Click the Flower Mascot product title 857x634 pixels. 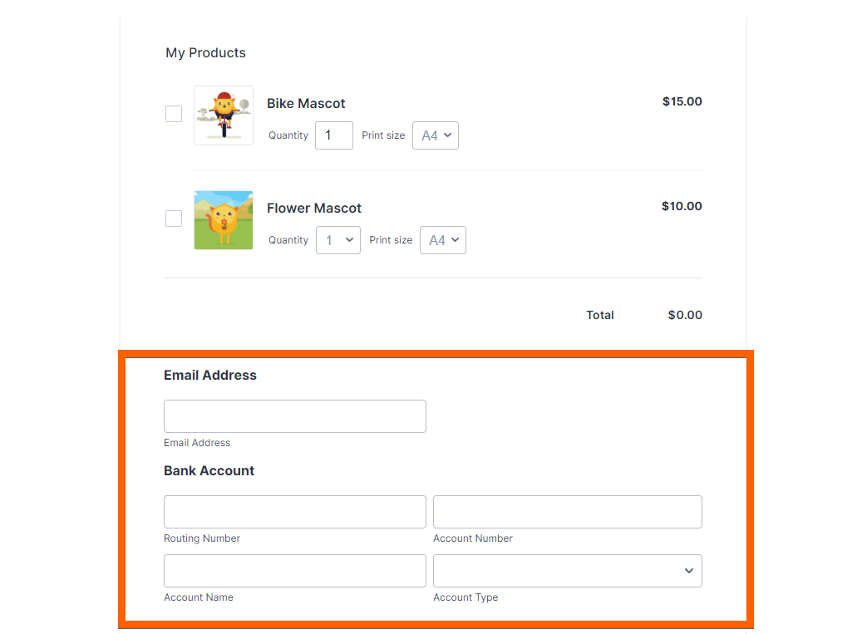[x=314, y=209]
